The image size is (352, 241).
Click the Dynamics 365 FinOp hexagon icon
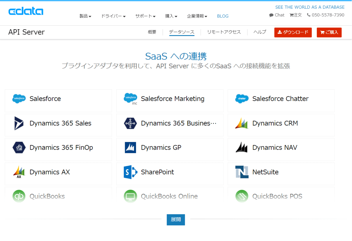click(x=19, y=148)
